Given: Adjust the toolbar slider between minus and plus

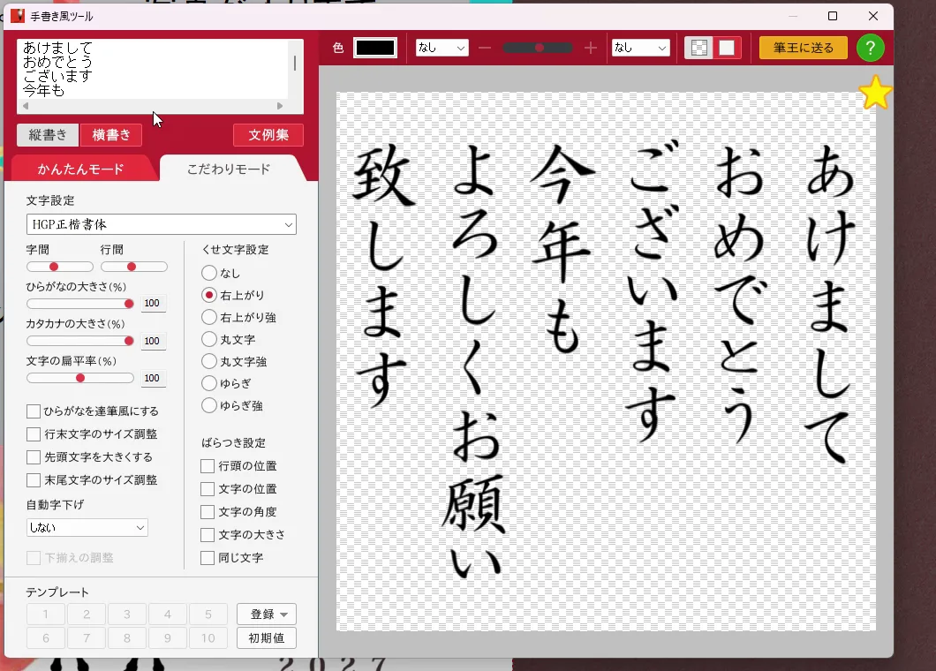Looking at the screenshot, I should tap(538, 48).
